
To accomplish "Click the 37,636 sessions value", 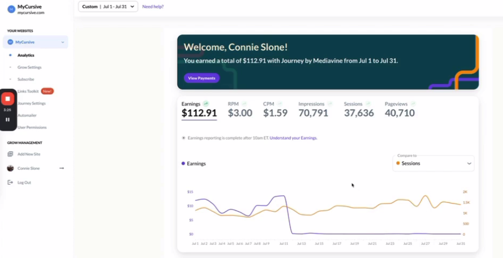I will point(359,113).
